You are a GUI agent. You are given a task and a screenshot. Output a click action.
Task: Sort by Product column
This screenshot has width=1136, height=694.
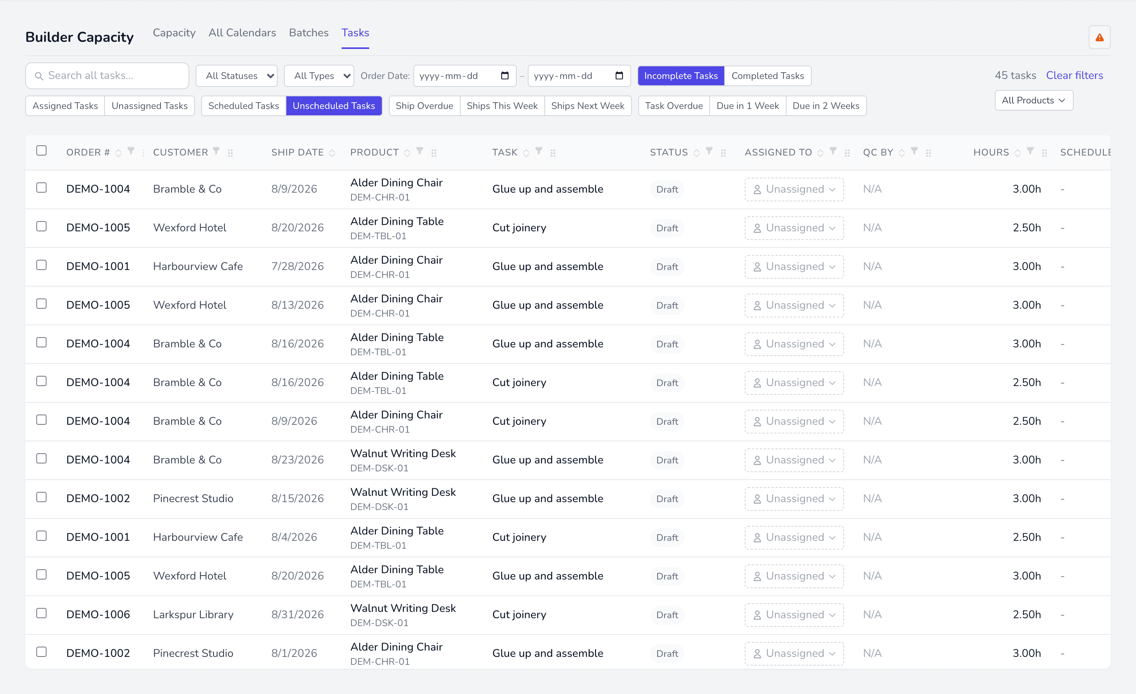pyautogui.click(x=407, y=153)
